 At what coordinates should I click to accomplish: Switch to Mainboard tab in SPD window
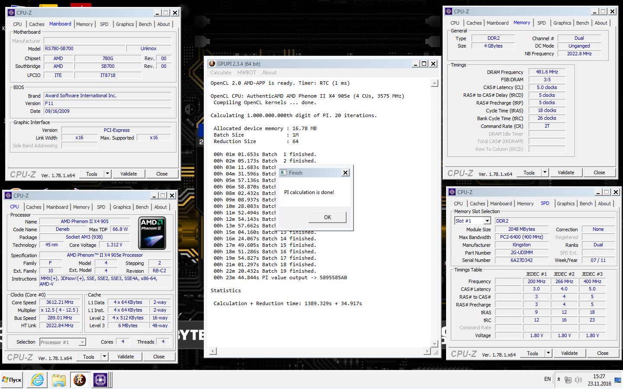[x=501, y=204]
